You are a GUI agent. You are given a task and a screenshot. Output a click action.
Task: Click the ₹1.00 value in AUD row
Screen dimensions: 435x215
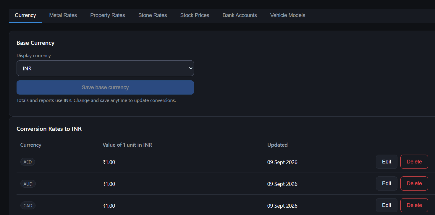(x=109, y=184)
